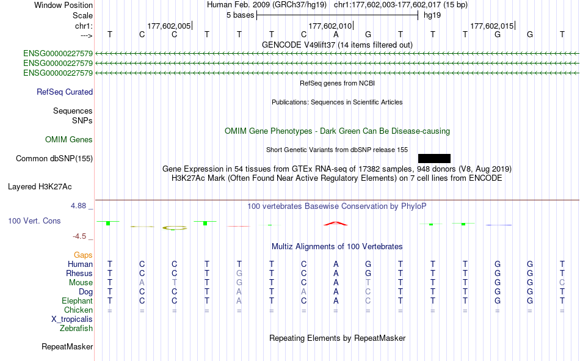Click the 5 bases scale bar label
Screen dimensions: 580x361
click(x=241, y=15)
